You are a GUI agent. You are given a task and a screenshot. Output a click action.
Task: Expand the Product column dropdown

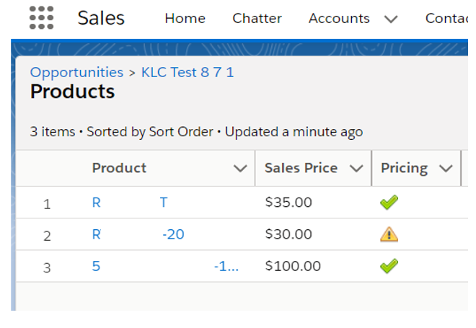(x=240, y=169)
